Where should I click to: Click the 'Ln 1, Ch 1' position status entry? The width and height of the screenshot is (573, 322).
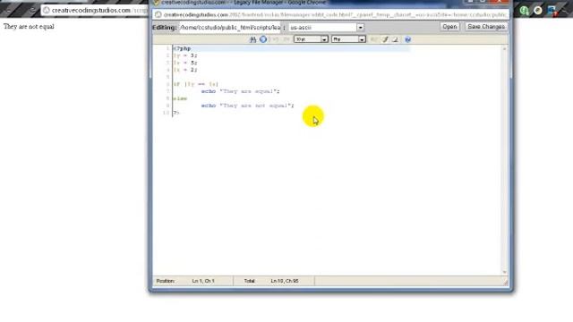(203, 281)
